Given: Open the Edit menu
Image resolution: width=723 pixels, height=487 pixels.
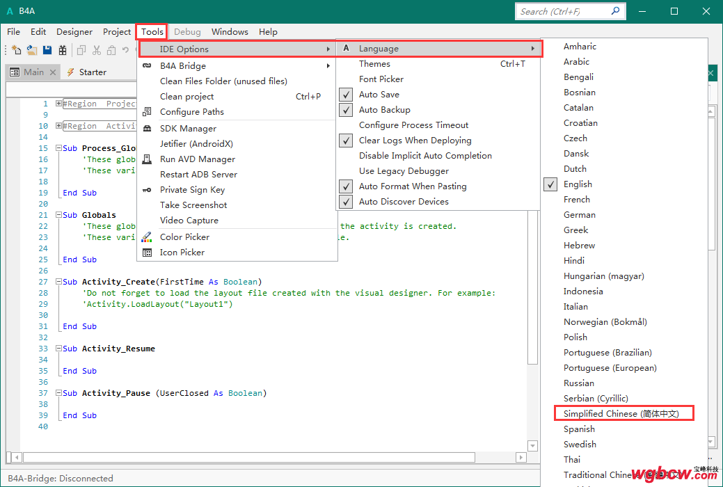Looking at the screenshot, I should click(x=38, y=32).
